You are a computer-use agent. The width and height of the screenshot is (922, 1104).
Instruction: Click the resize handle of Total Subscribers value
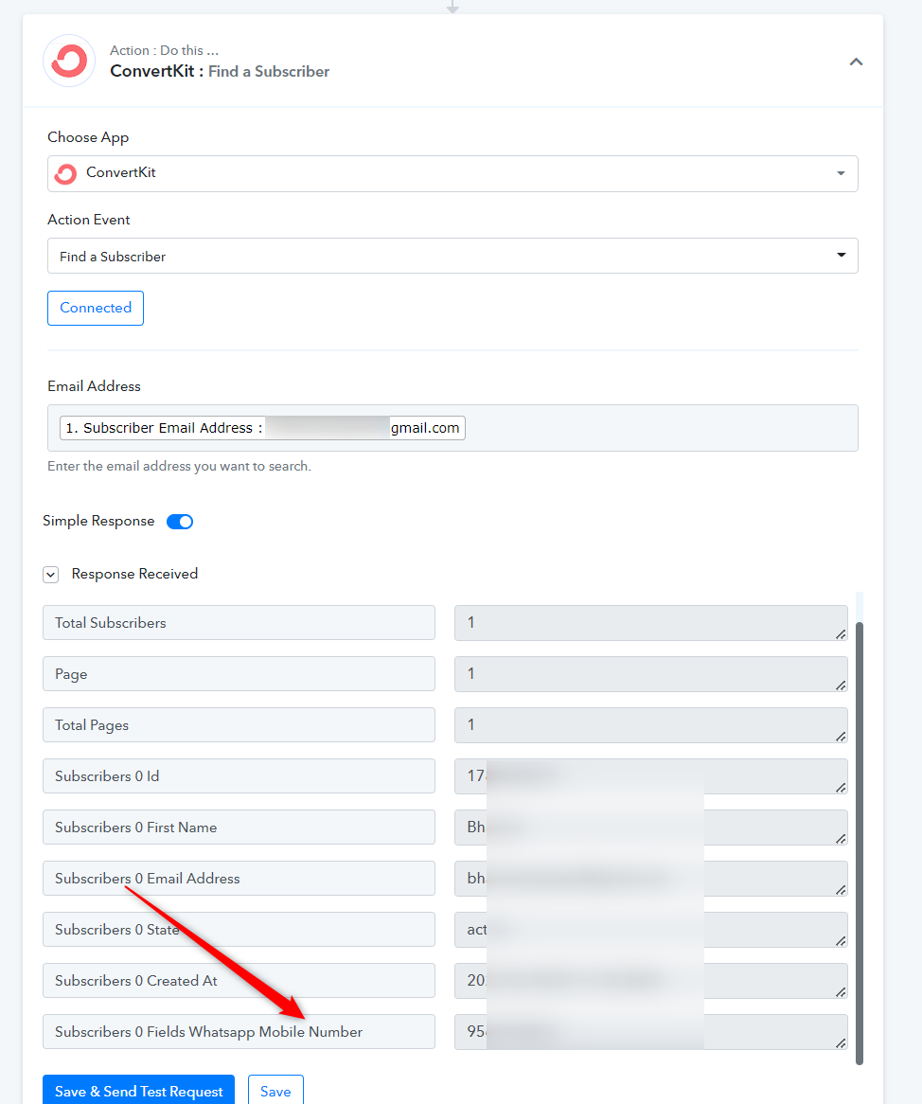(841, 633)
